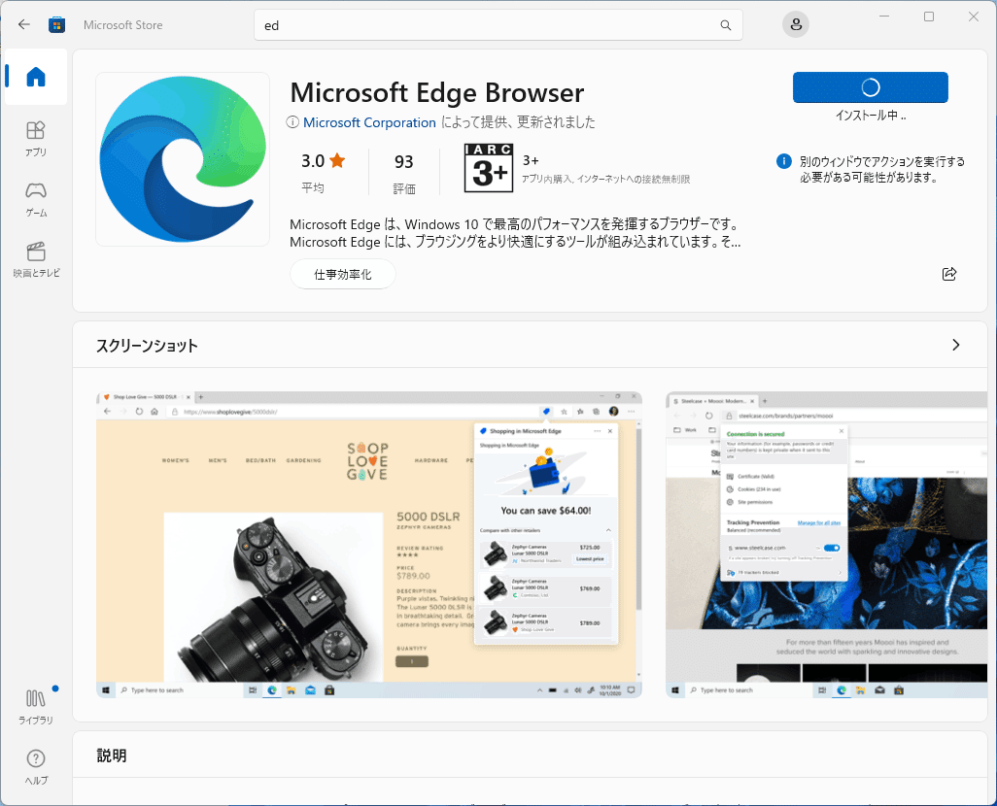
Task: Click the 説明 section heading
Action: (x=112, y=756)
